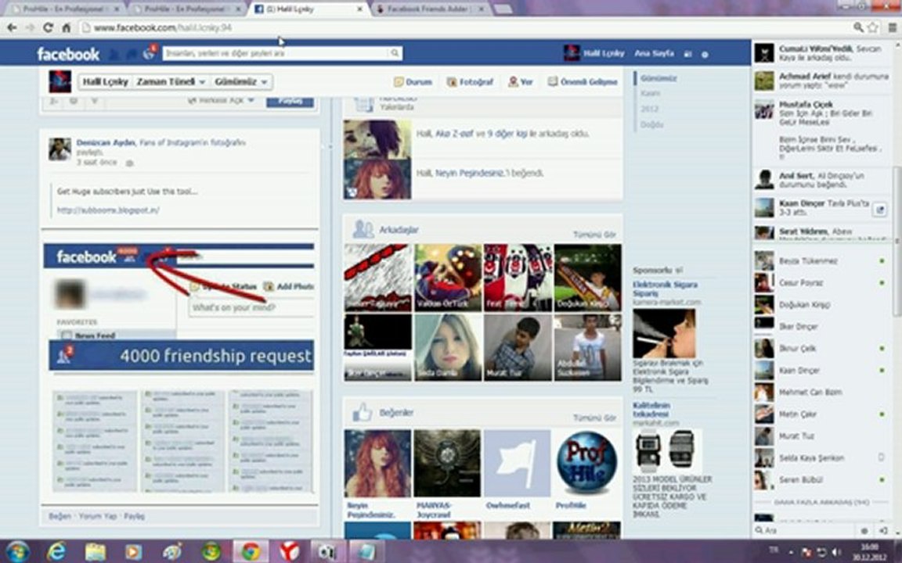Click the search magnifier button

(395, 53)
